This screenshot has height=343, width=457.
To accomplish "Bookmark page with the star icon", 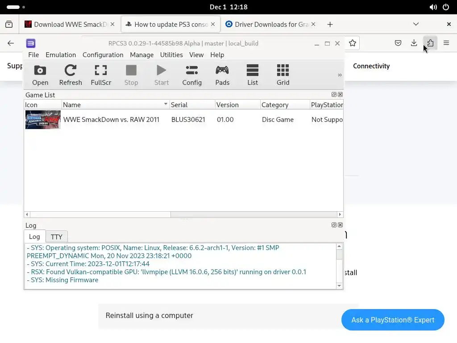I will point(353,43).
